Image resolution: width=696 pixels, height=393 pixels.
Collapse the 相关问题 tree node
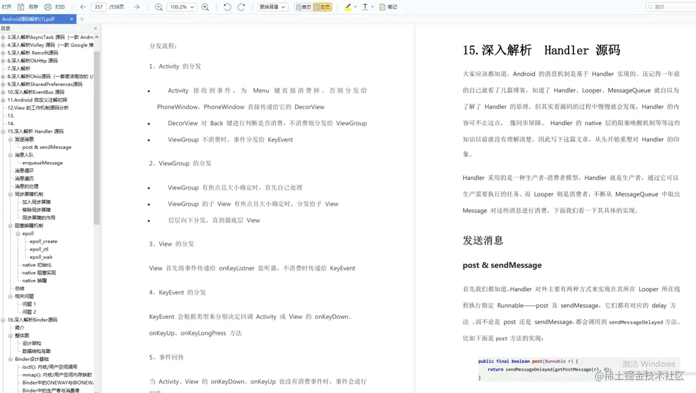[10, 296]
